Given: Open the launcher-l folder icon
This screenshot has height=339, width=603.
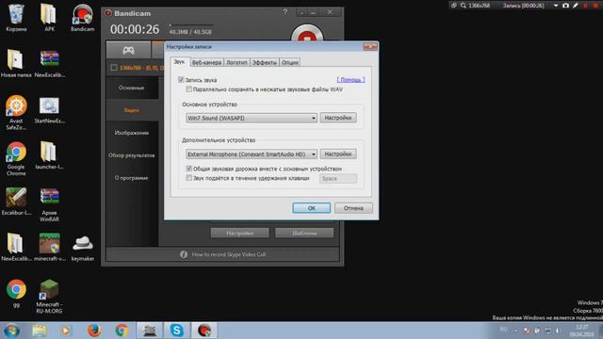Looking at the screenshot, I should click(x=49, y=155).
